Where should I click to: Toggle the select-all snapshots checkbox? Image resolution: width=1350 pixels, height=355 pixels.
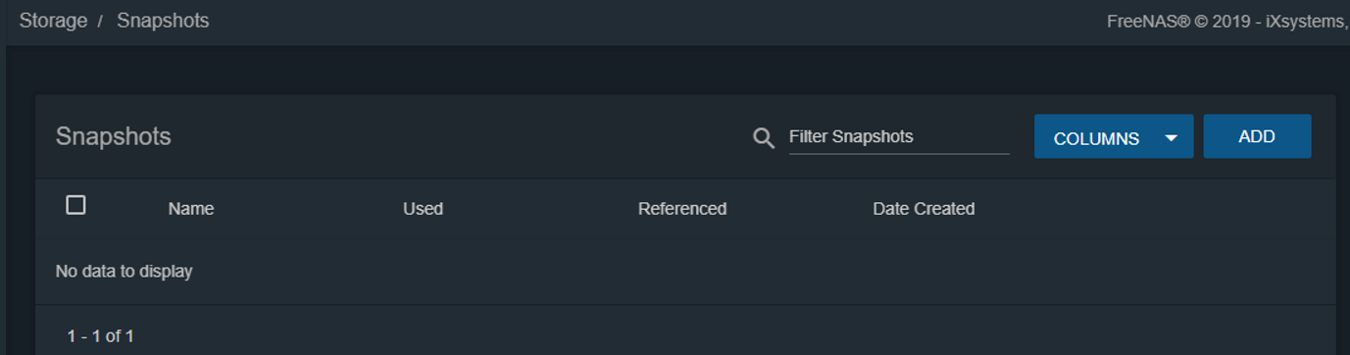(x=75, y=205)
